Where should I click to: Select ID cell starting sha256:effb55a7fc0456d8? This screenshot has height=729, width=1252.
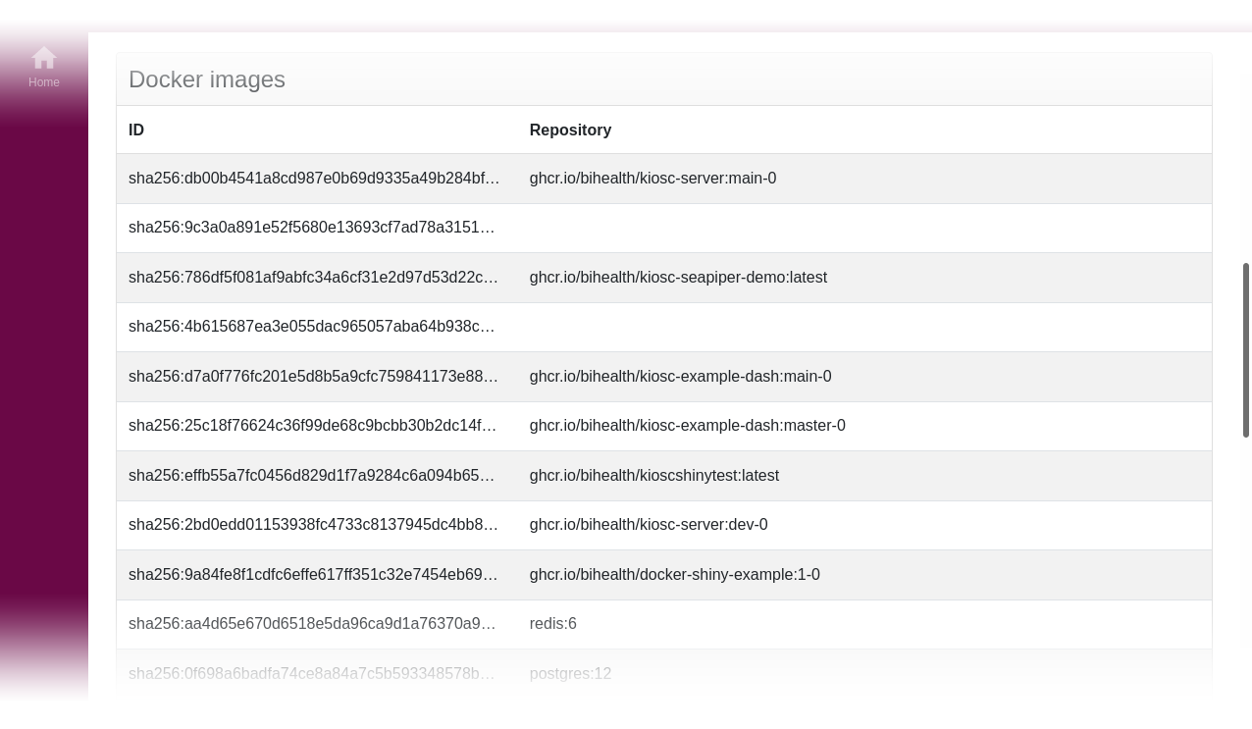[x=317, y=476]
